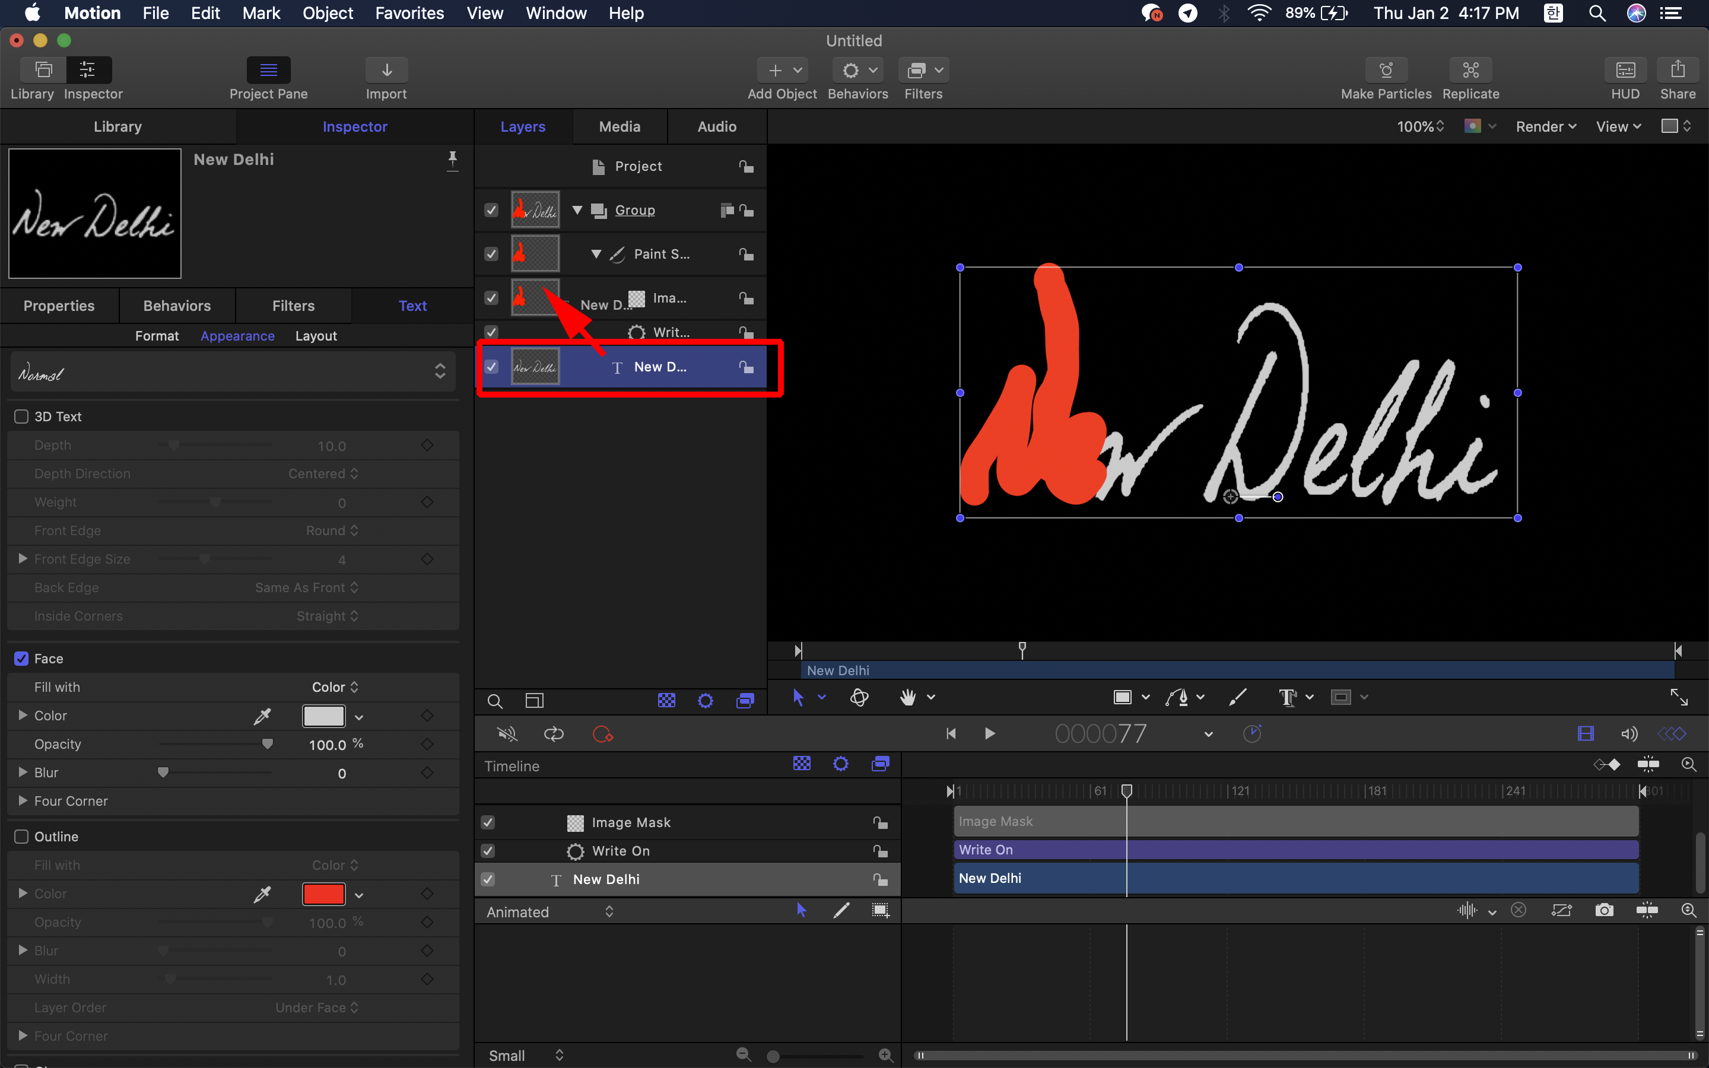The height and width of the screenshot is (1068, 1709).
Task: Click the Face color swatch
Action: pyautogui.click(x=323, y=716)
